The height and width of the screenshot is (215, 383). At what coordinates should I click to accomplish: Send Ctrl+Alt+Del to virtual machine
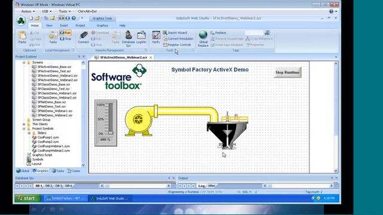87,11
